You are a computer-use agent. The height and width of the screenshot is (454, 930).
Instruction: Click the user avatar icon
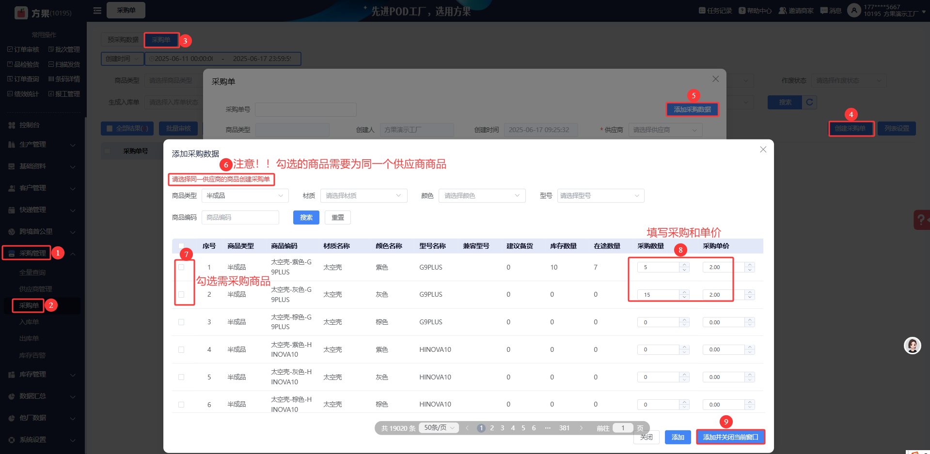click(854, 10)
